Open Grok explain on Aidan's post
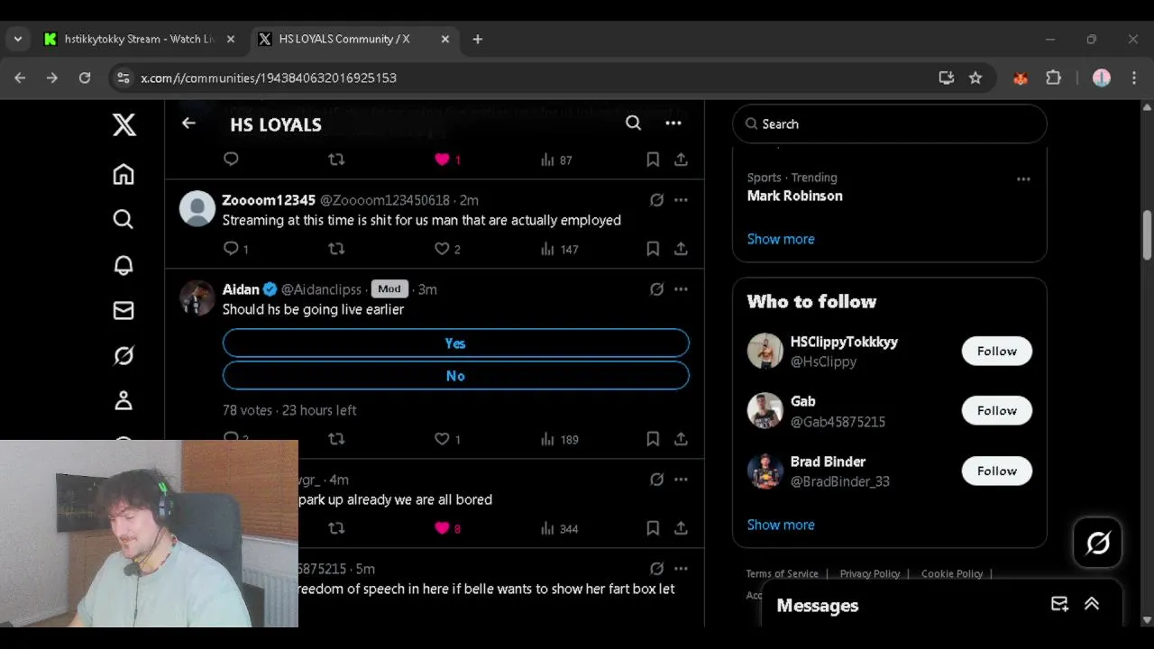The width and height of the screenshot is (1154, 649). click(x=656, y=289)
